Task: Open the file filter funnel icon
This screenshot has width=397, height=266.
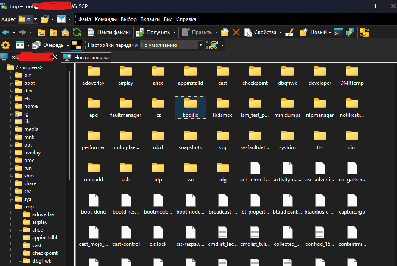Action: 61,19
